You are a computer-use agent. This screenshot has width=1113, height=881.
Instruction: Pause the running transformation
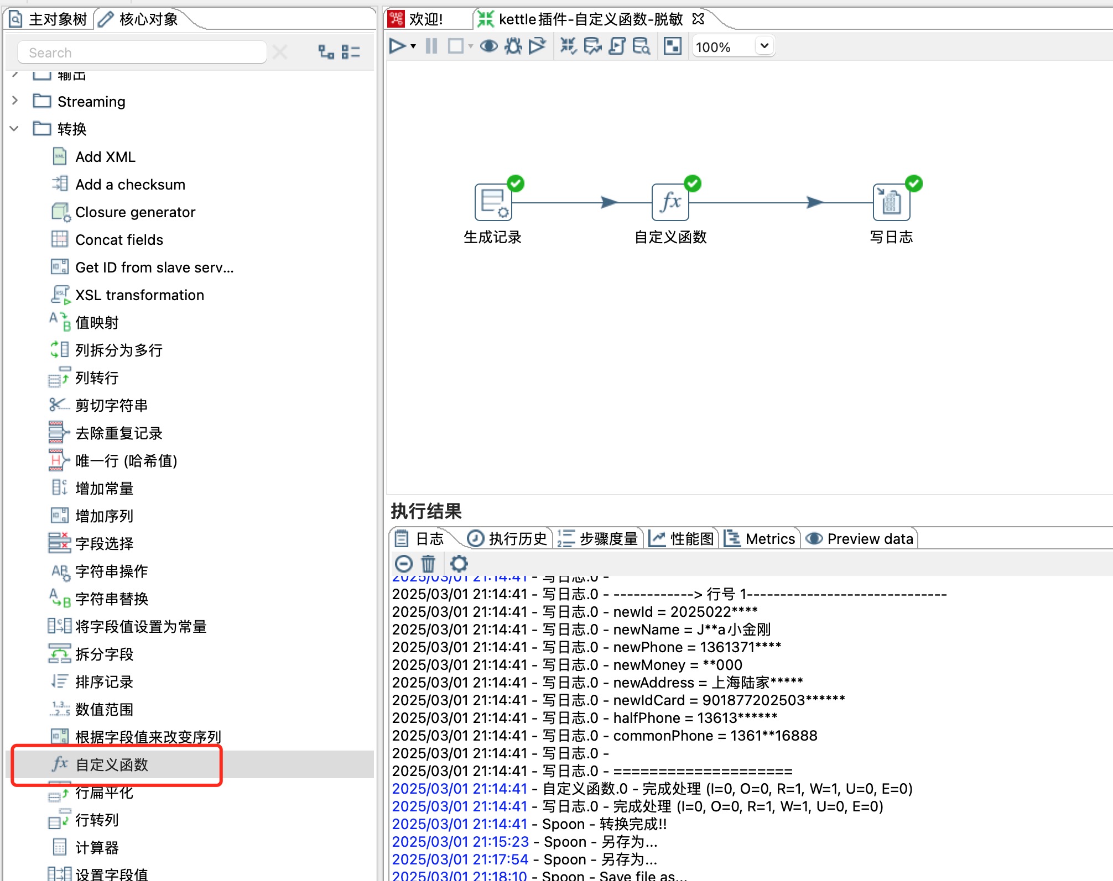pos(431,46)
